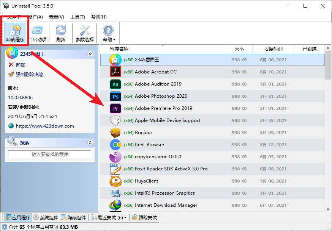Collapse the 2345看图王 details panel
This screenshot has width=332, height=231.
(90, 54)
